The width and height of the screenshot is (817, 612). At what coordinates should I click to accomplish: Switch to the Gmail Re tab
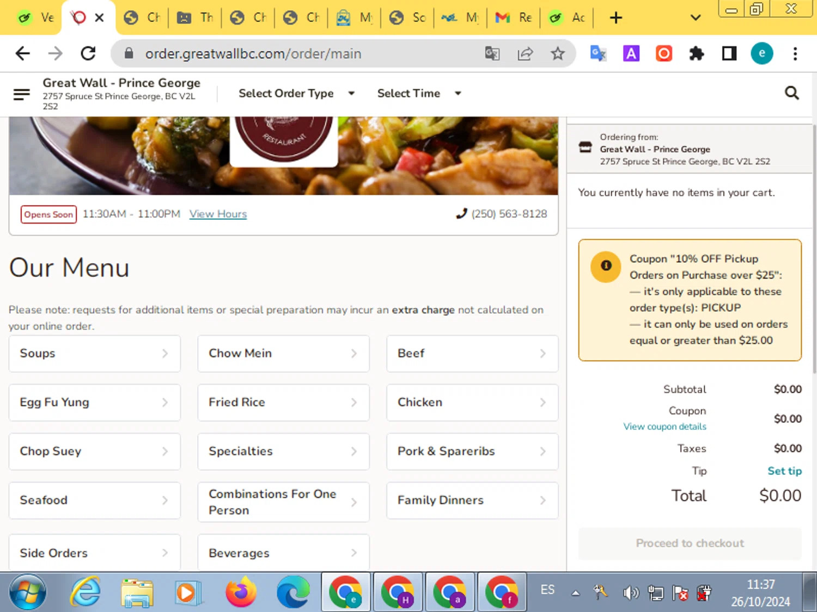click(x=513, y=18)
